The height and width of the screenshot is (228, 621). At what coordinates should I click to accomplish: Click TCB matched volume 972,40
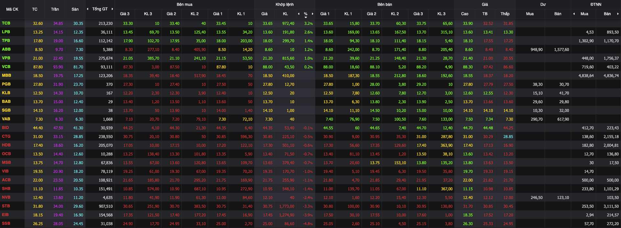point(288,24)
